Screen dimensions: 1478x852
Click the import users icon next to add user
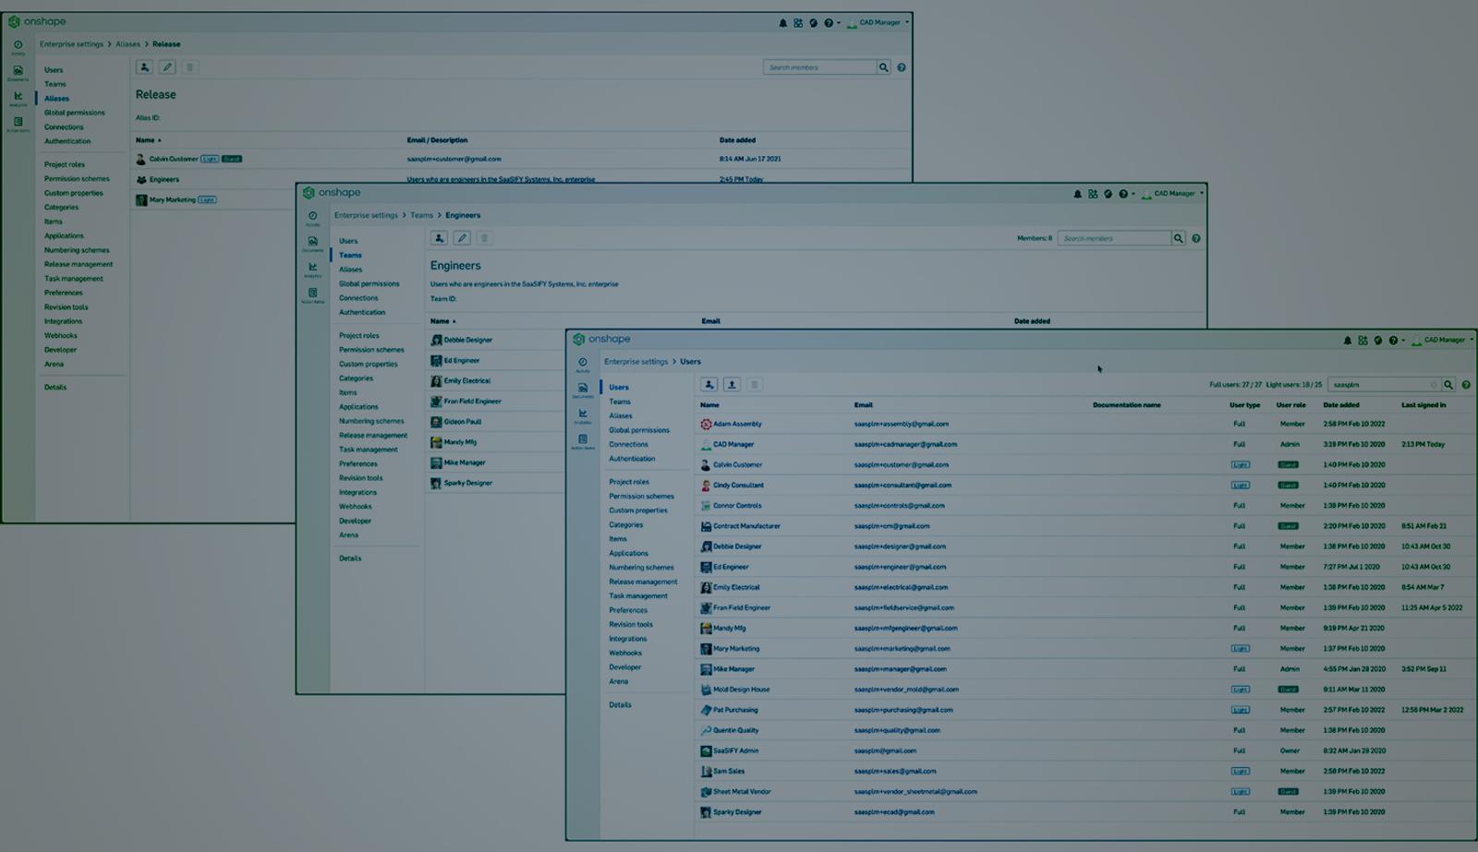[x=733, y=384]
